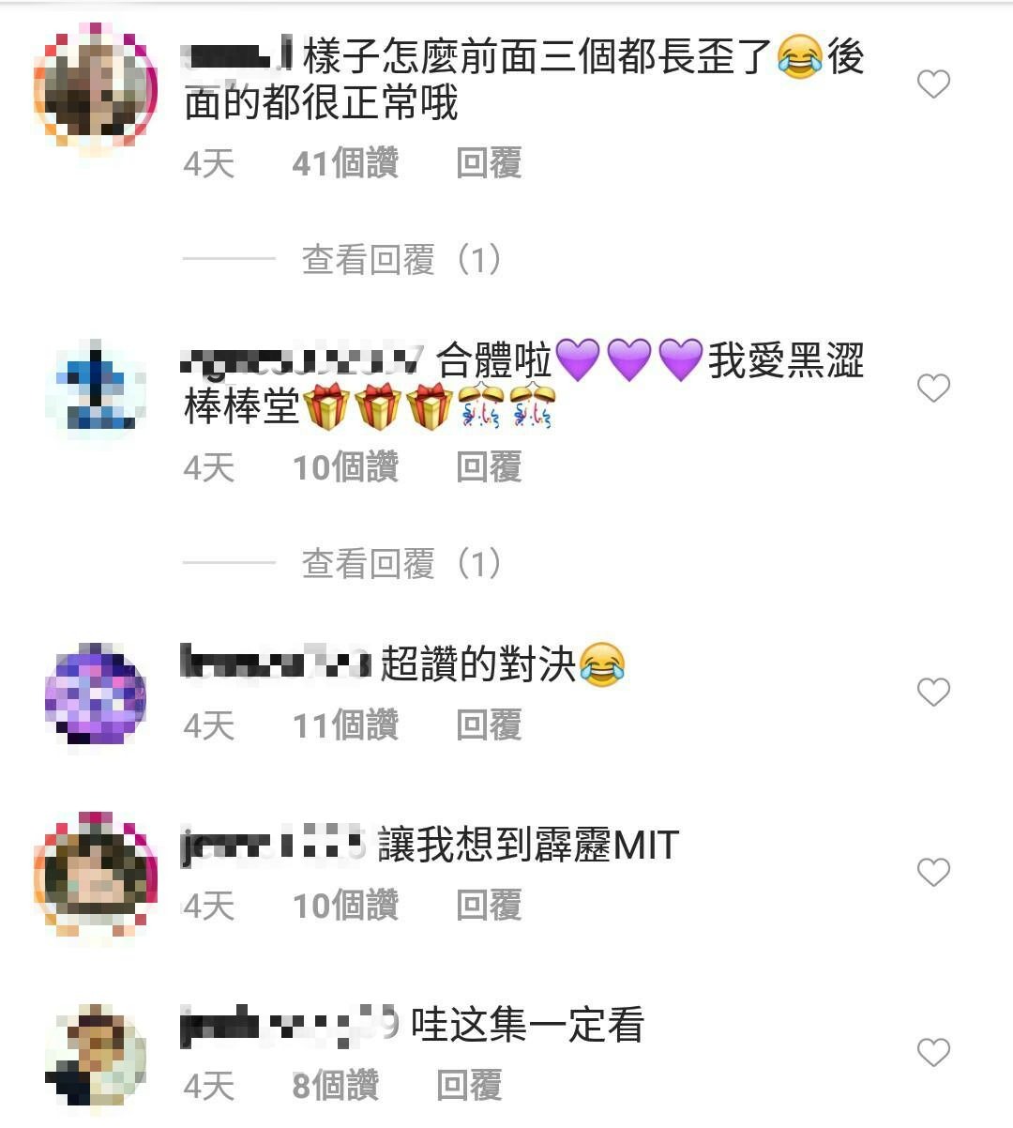Expand replies under the 41個讚 comment
The height and width of the screenshot is (1128, 1013).
tap(401, 260)
